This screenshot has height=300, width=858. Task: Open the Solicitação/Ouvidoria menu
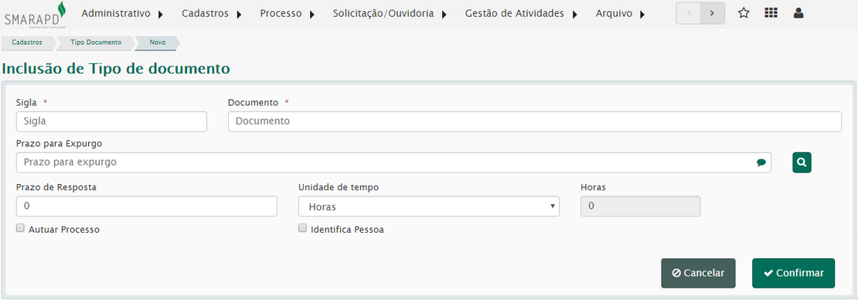pos(390,14)
